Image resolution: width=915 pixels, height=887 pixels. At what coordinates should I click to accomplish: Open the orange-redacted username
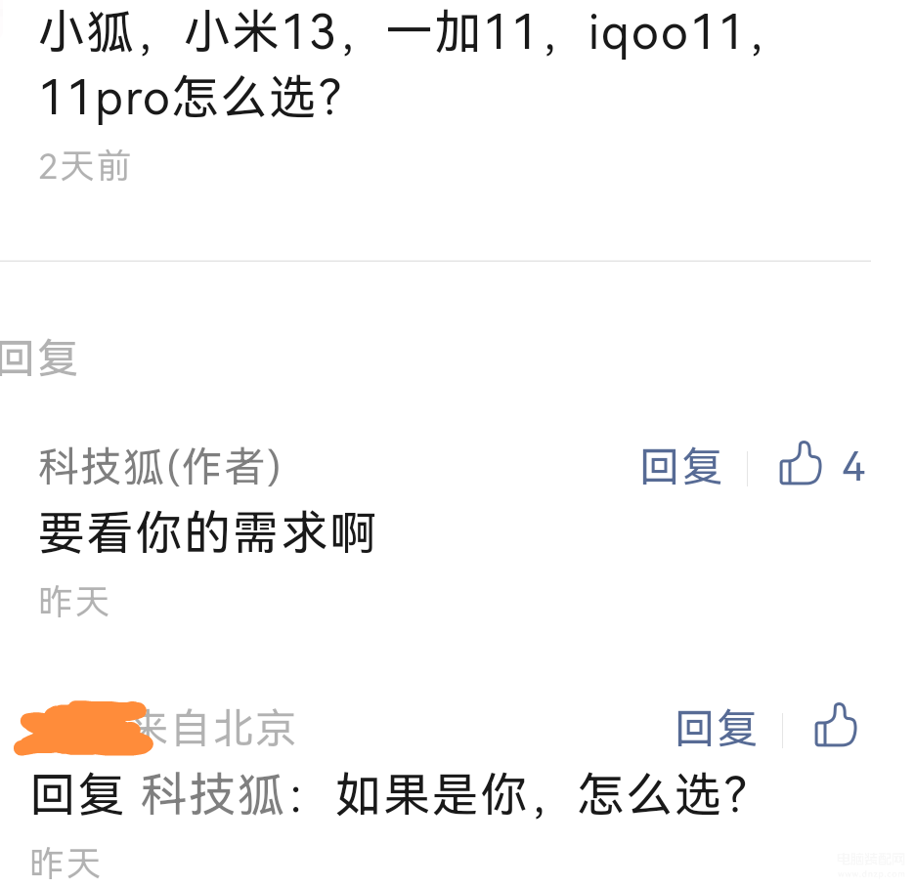tap(83, 728)
